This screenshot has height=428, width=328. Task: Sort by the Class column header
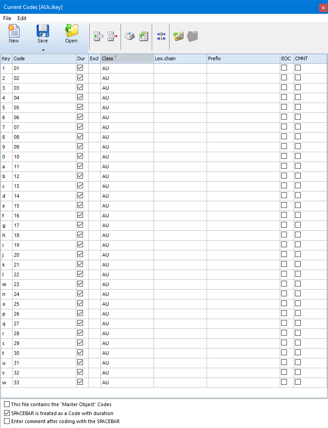pos(127,58)
